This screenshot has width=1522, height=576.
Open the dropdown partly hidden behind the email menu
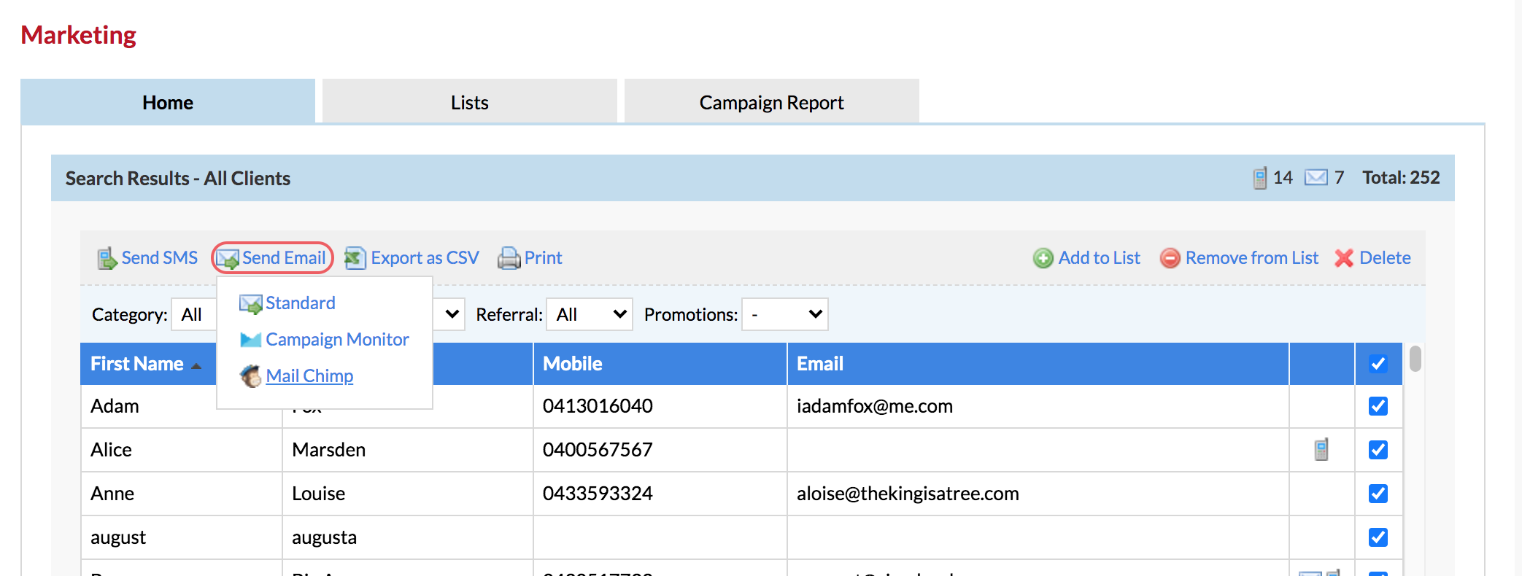coord(449,314)
